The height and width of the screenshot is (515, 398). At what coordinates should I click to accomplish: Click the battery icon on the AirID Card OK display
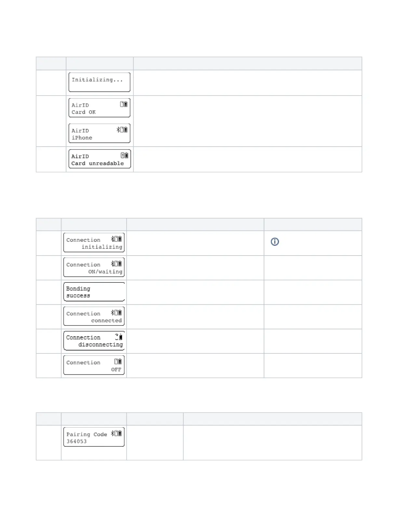(x=126, y=104)
